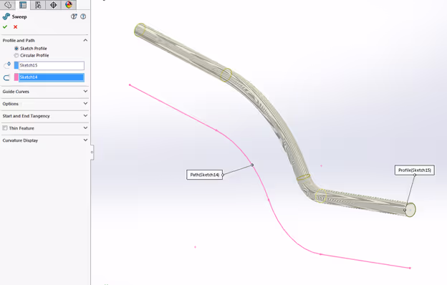Click the profile selection icon beside Sketch15
Screen dimensions: 447x285
[7, 65]
